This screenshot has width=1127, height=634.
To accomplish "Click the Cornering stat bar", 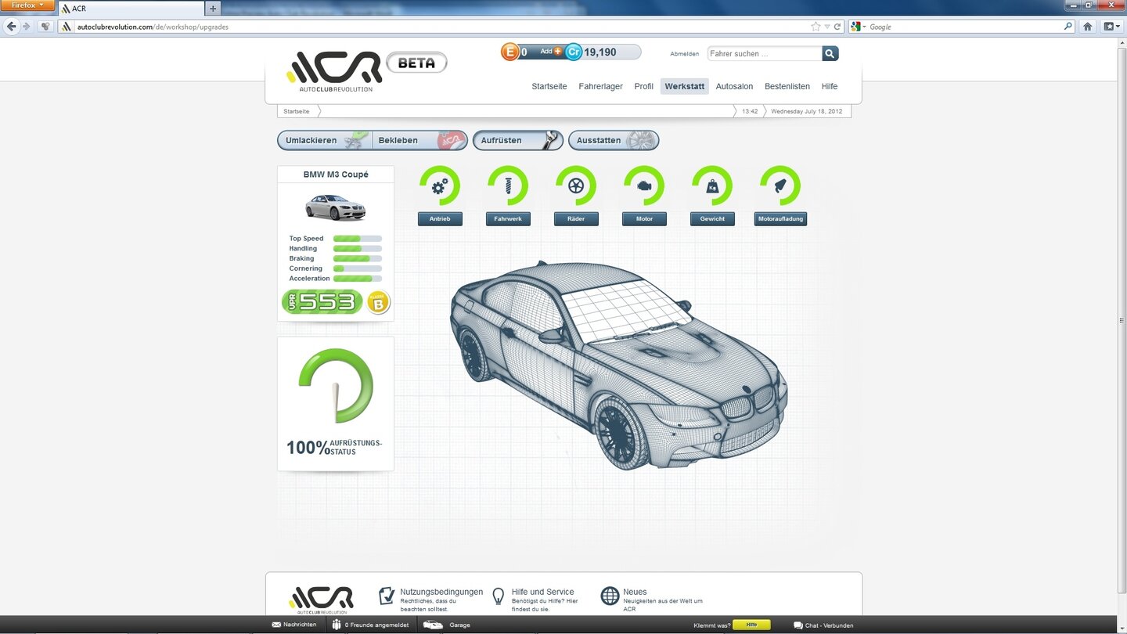I will pos(358,268).
